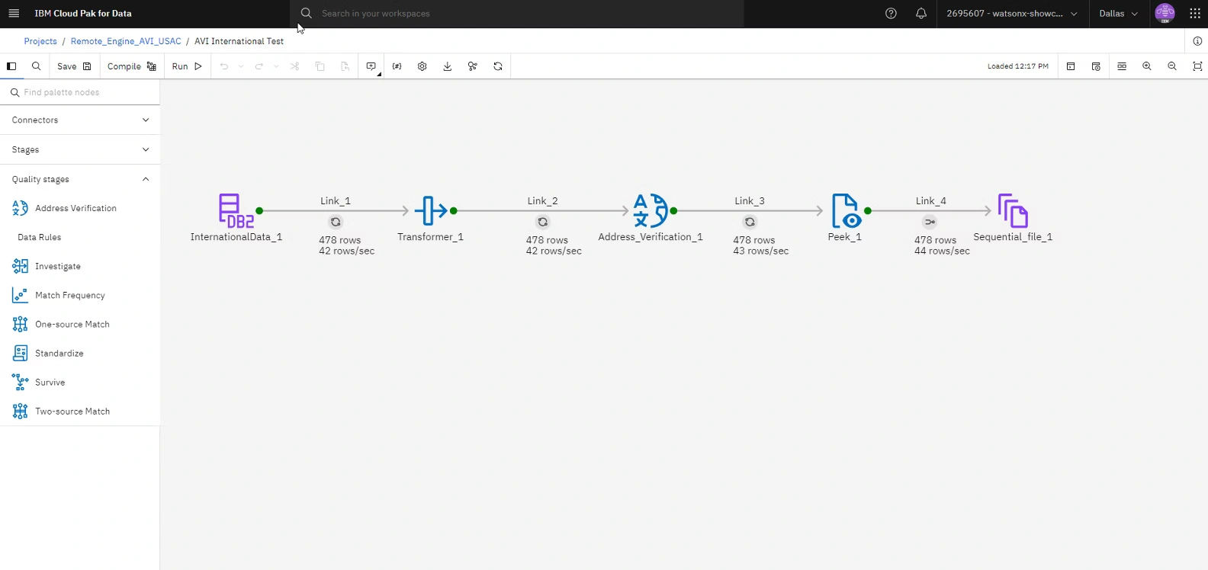Select Two-source Match palette node
Image resolution: width=1208 pixels, height=570 pixels.
[x=80, y=411]
